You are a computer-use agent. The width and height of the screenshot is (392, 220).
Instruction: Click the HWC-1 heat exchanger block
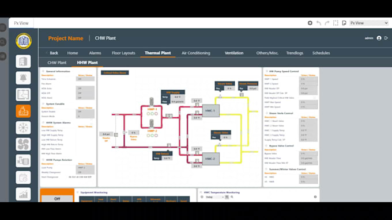pyautogui.click(x=211, y=111)
